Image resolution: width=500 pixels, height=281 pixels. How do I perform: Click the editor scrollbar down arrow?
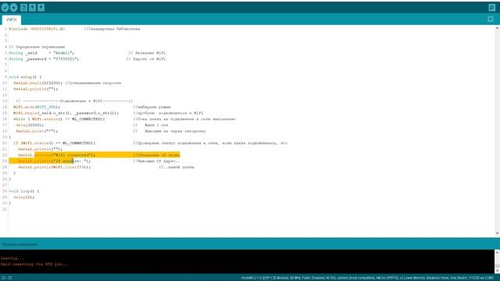(x=497, y=233)
